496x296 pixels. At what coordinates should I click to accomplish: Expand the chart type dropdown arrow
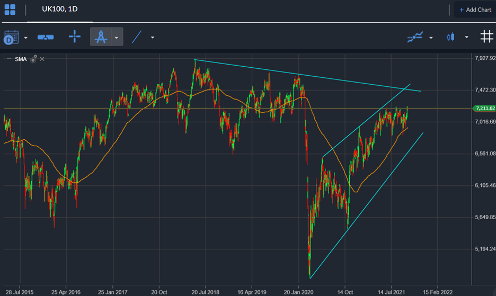coord(466,37)
